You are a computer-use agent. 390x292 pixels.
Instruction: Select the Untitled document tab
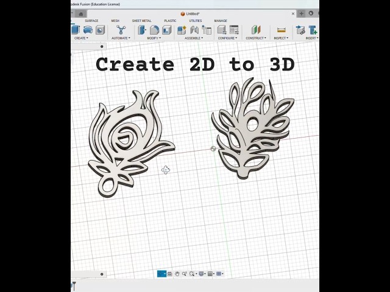190,14
